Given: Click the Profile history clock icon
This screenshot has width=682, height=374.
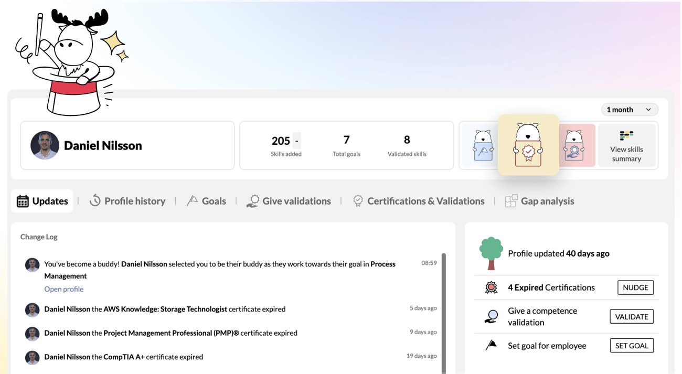Looking at the screenshot, I should pyautogui.click(x=95, y=200).
